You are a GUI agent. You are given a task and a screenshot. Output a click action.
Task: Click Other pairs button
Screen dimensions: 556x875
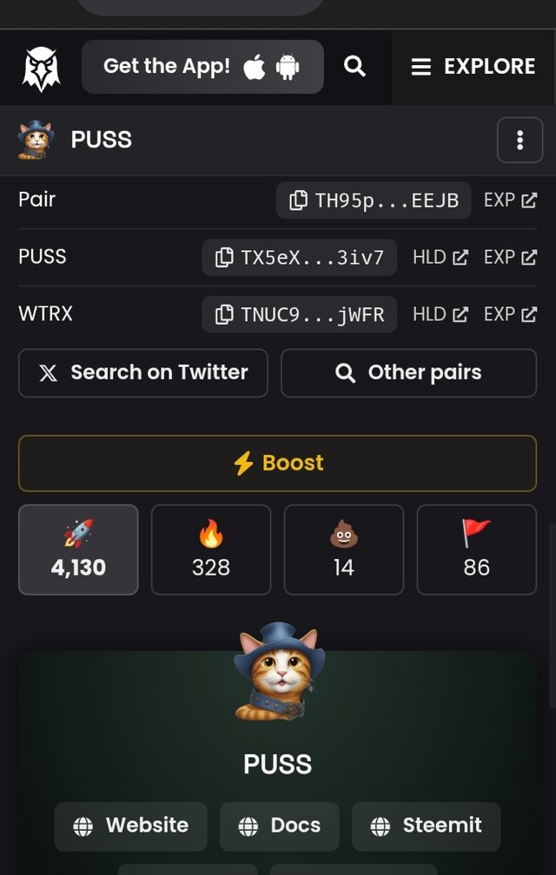click(408, 372)
